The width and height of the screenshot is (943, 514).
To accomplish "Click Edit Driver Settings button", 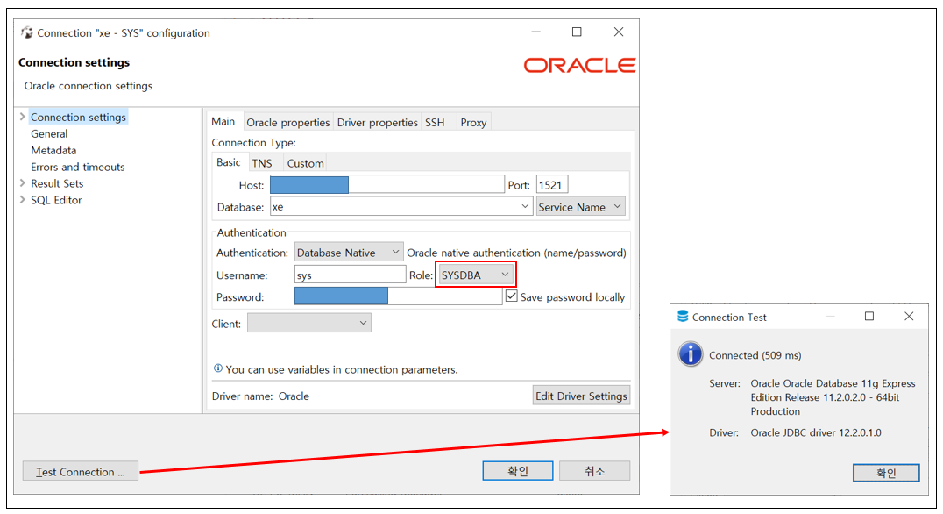I will pyautogui.click(x=582, y=396).
